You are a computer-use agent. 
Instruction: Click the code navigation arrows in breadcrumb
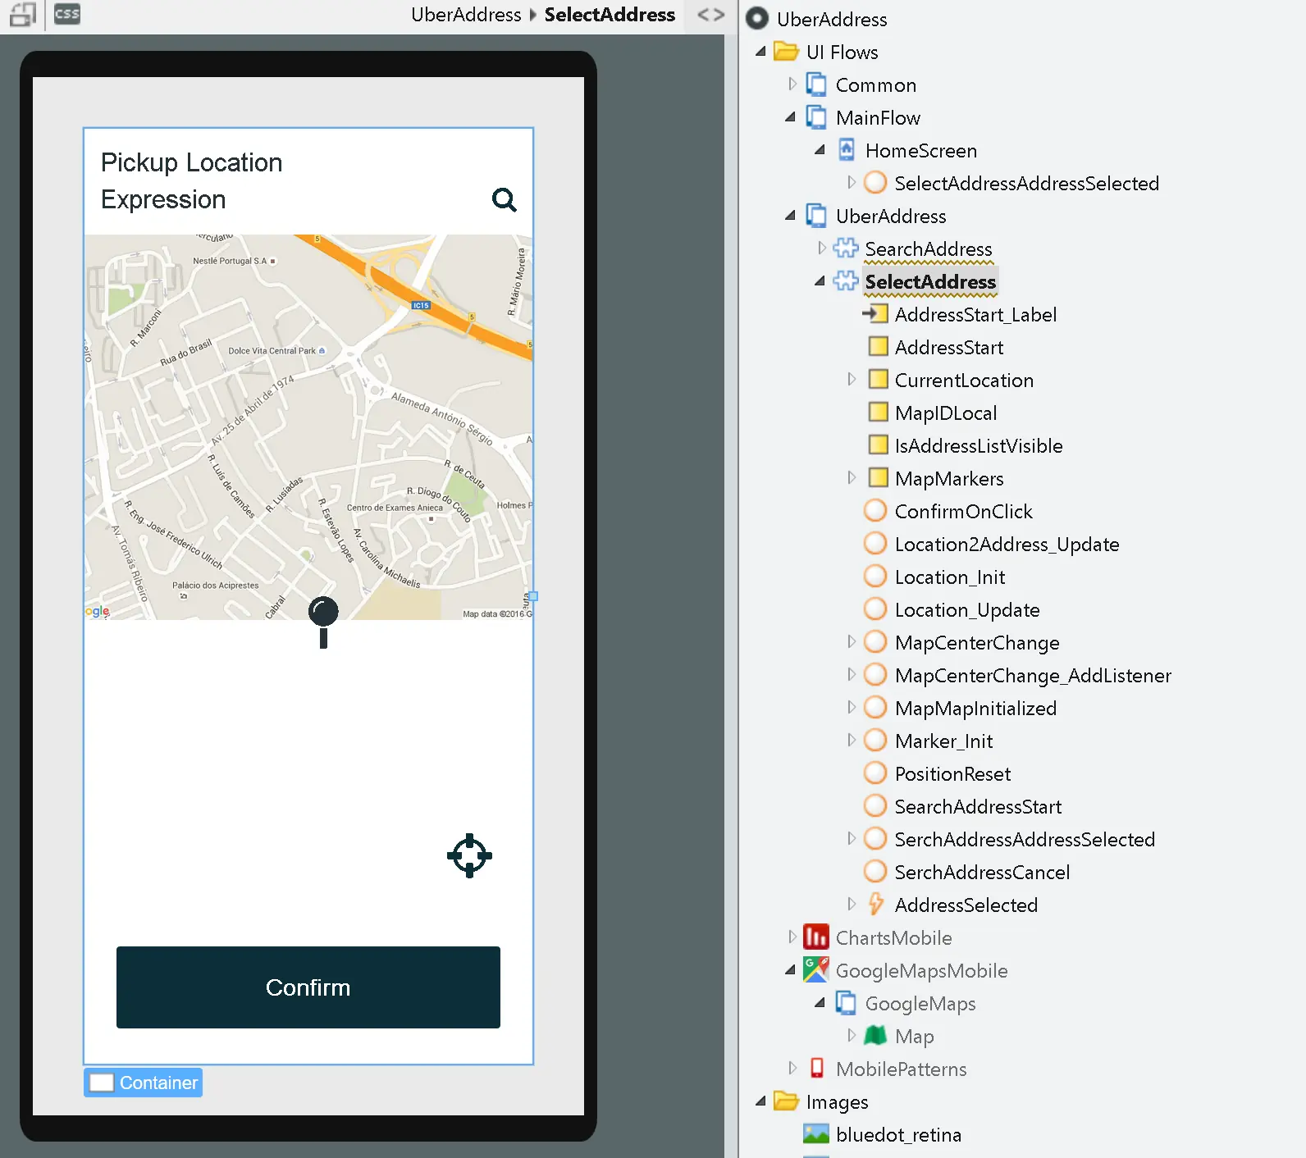coord(710,15)
